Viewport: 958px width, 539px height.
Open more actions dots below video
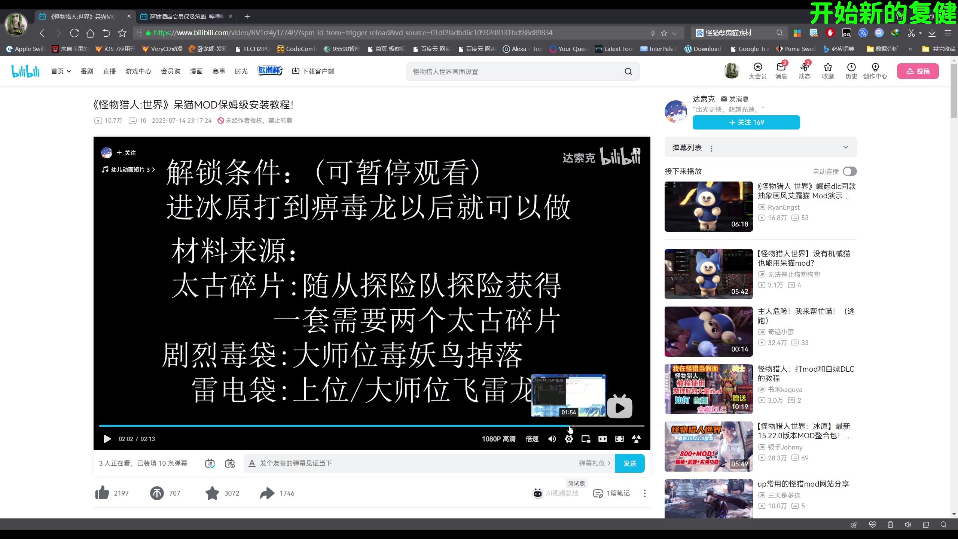[x=644, y=493]
